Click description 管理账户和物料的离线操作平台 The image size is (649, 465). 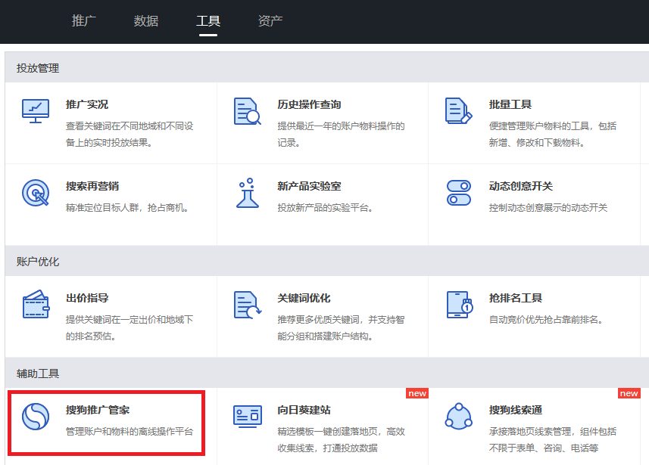tap(129, 432)
